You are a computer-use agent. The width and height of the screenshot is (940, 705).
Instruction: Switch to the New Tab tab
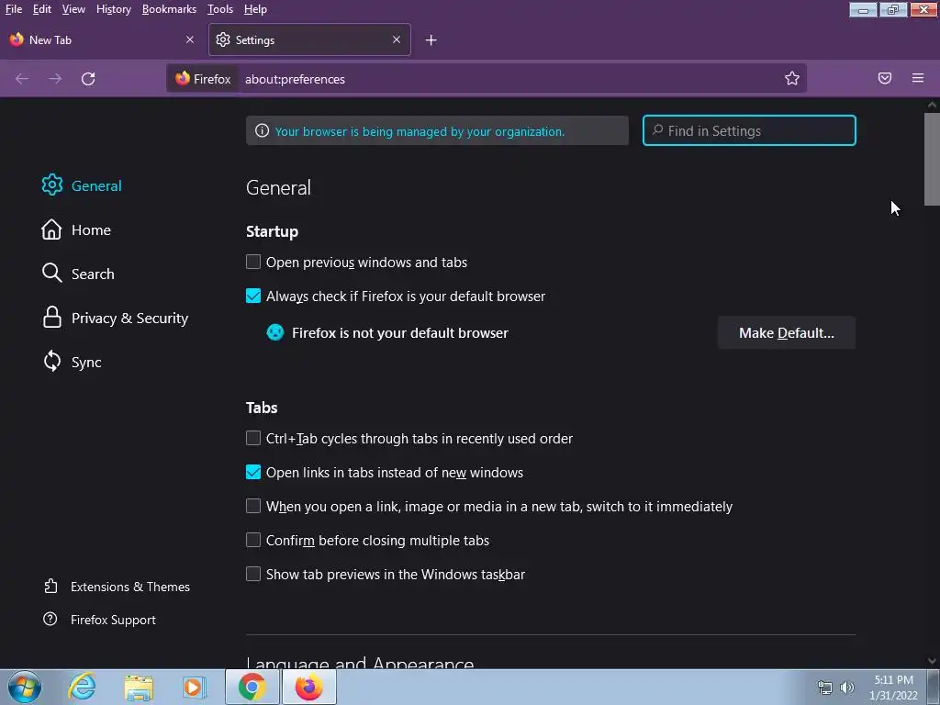[103, 39]
